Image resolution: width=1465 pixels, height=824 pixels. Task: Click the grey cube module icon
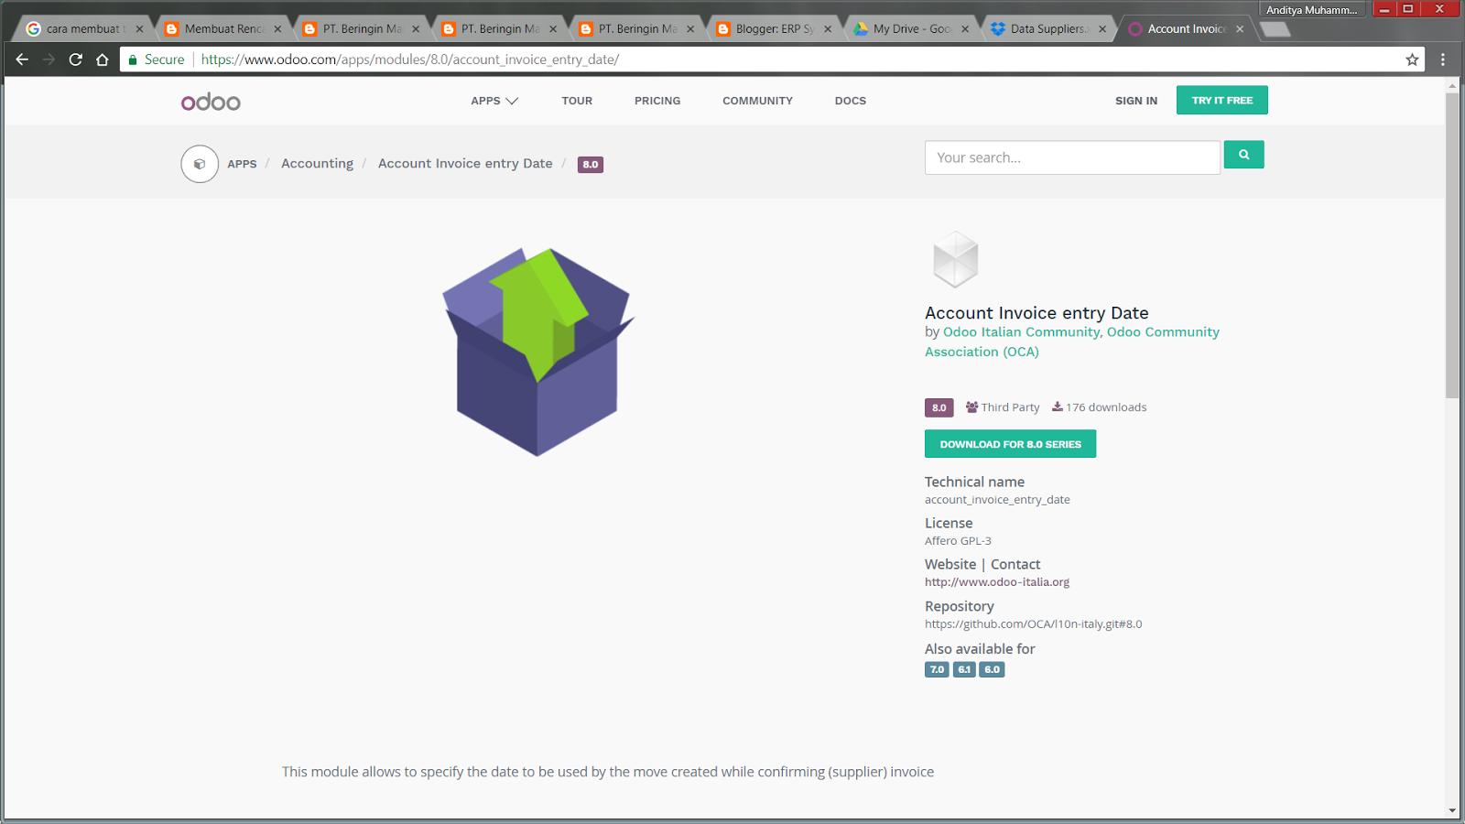pos(956,259)
